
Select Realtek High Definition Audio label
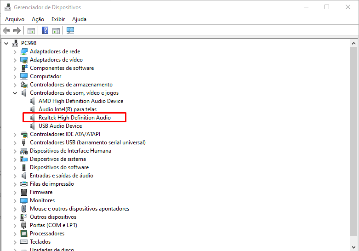74,118
